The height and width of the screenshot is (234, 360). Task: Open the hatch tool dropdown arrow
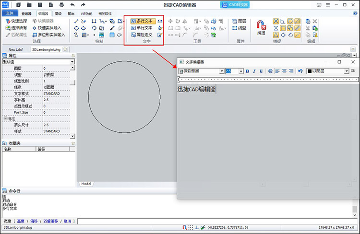tap(88, 35)
